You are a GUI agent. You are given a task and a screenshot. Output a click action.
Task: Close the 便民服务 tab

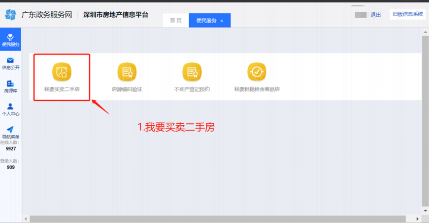click(222, 21)
